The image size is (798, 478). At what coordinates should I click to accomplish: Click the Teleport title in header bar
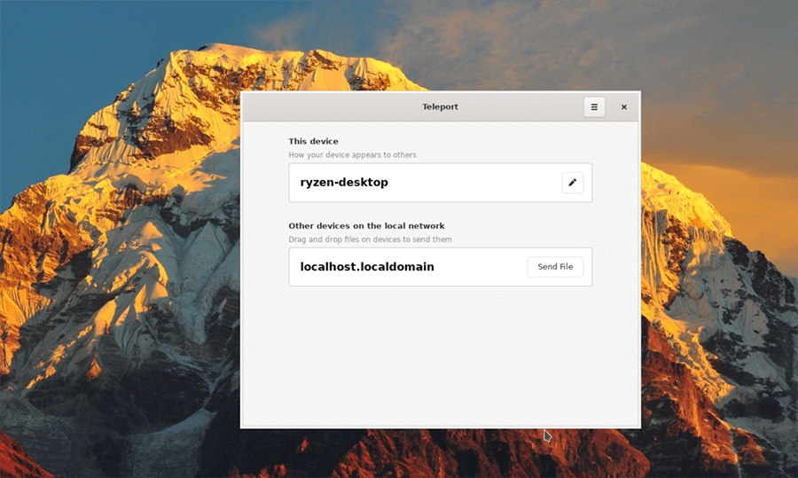pos(440,106)
